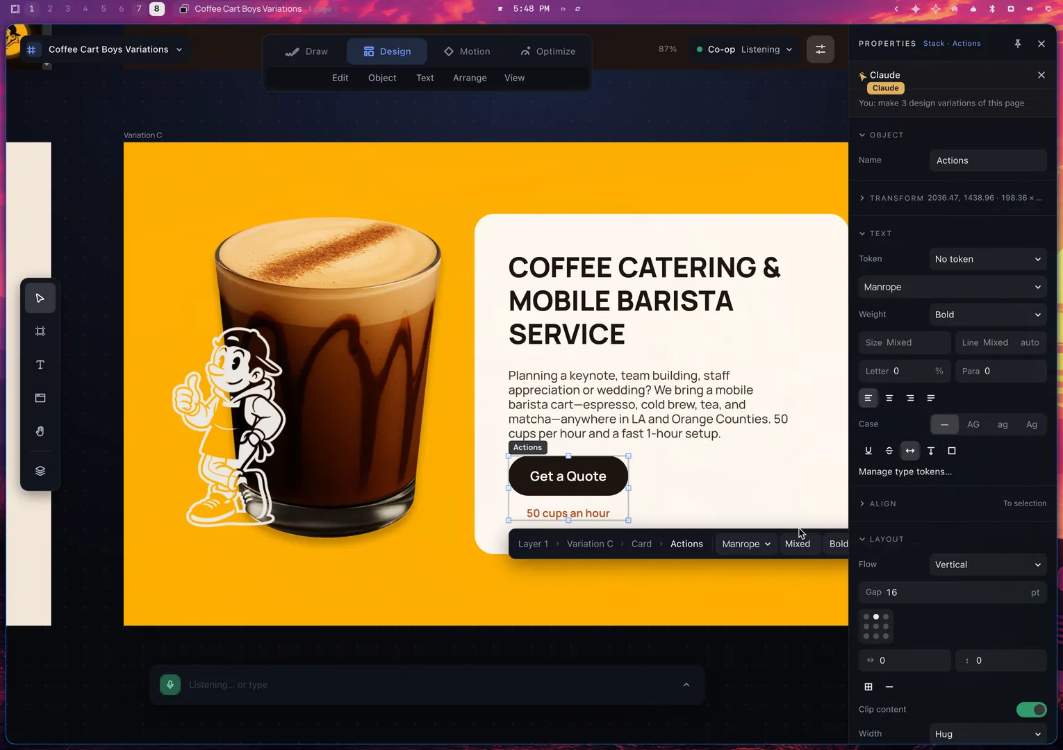Viewport: 1063px width, 750px height.
Task: Open the Token dropdown
Action: [x=988, y=259]
